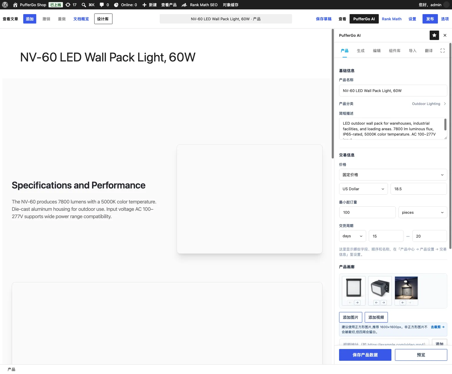The height and width of the screenshot is (374, 452).
Task: Click the star icon in PufferGo AI panel
Action: pyautogui.click(x=434, y=35)
